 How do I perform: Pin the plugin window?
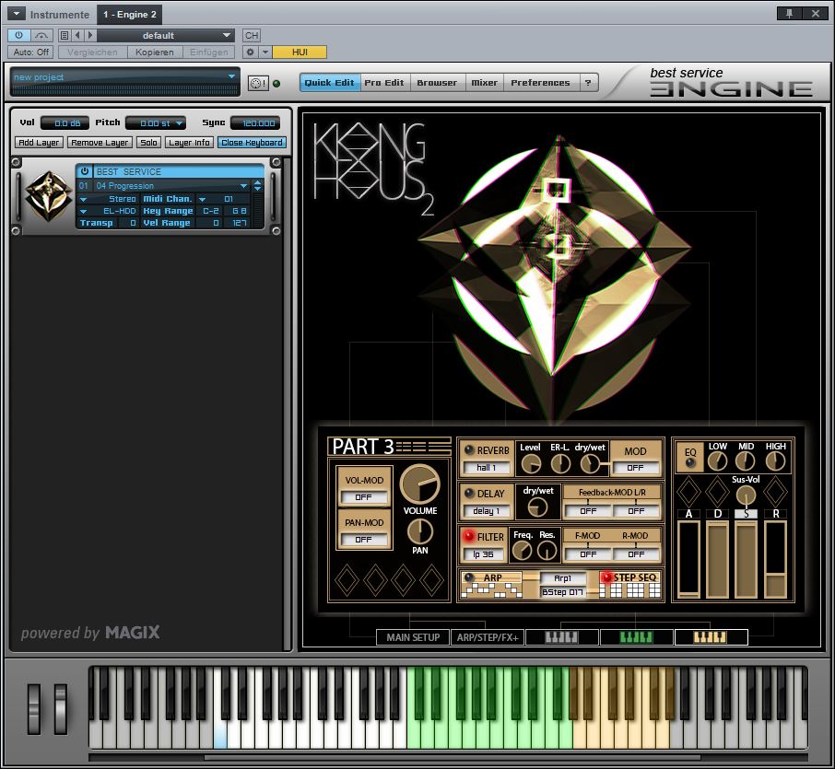[x=789, y=13]
